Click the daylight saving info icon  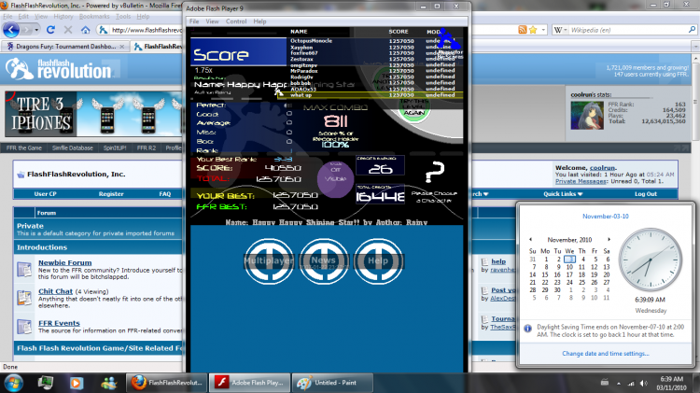527,329
